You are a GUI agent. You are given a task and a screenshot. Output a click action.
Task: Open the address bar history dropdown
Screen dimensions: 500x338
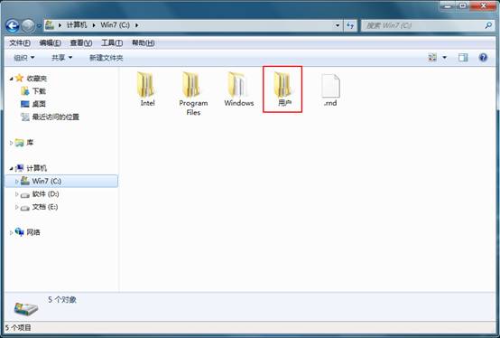(338, 25)
